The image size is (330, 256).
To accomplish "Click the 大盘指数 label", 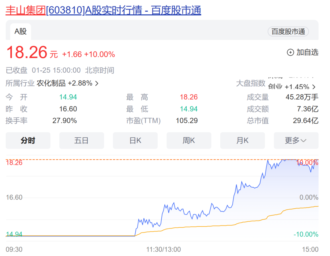I will [251, 83].
